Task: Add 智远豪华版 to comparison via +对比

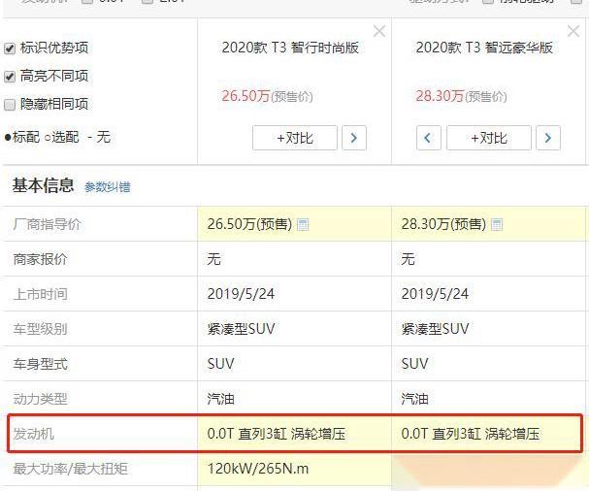Action: tap(489, 138)
